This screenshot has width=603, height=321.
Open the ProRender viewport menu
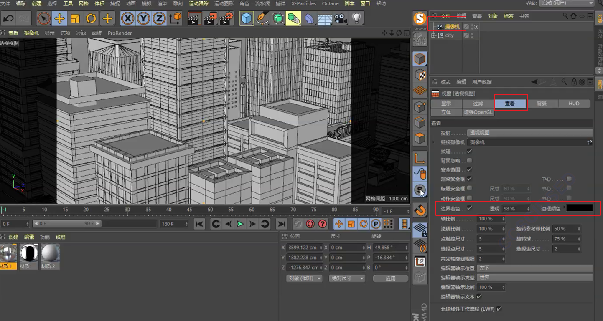(120, 33)
